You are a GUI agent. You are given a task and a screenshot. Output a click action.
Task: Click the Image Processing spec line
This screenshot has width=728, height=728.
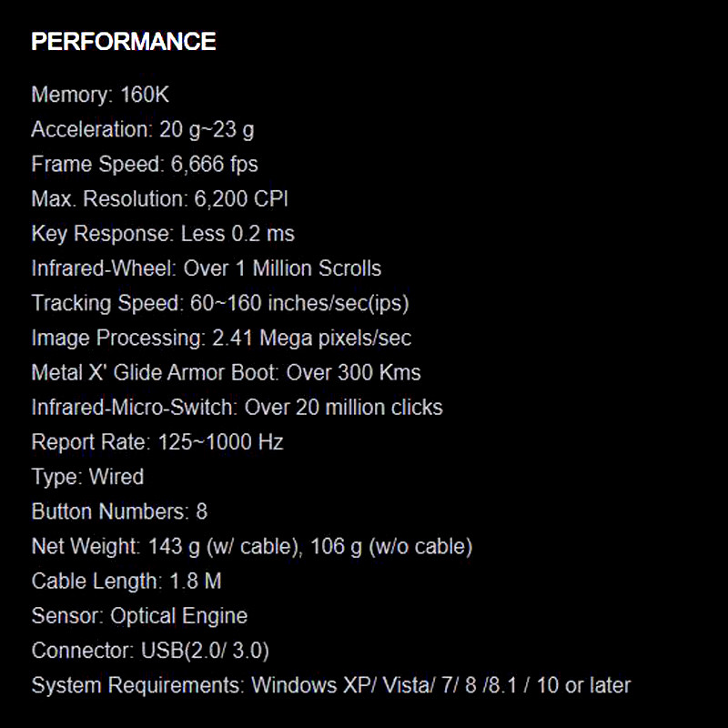[x=221, y=338]
